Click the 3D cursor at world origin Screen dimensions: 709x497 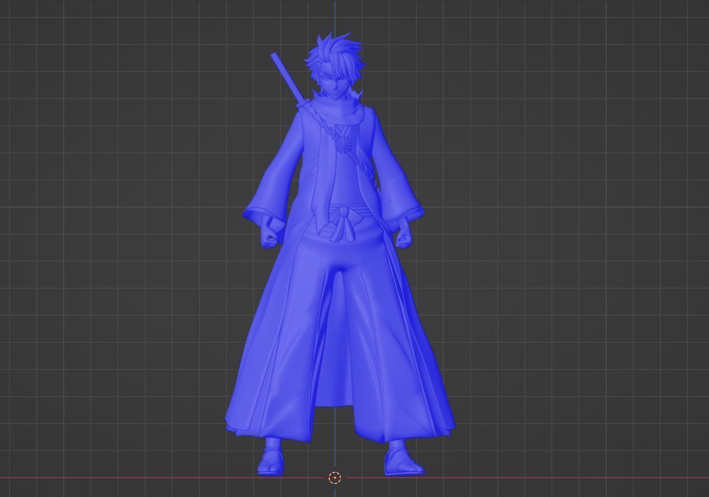[335, 478]
